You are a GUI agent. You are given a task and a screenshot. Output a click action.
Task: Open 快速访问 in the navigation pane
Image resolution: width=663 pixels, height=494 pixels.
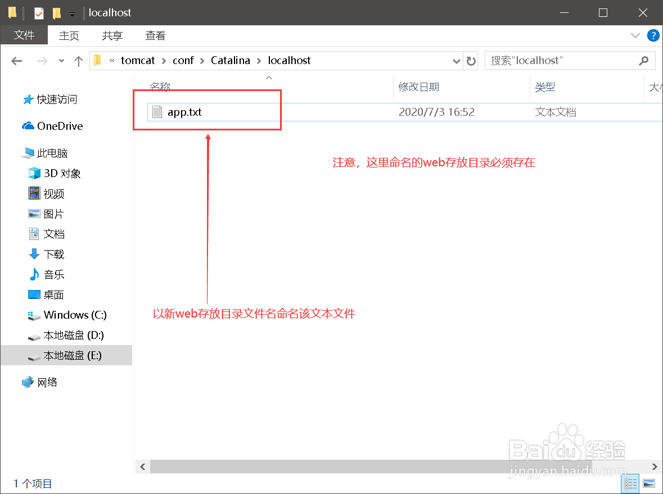57,99
